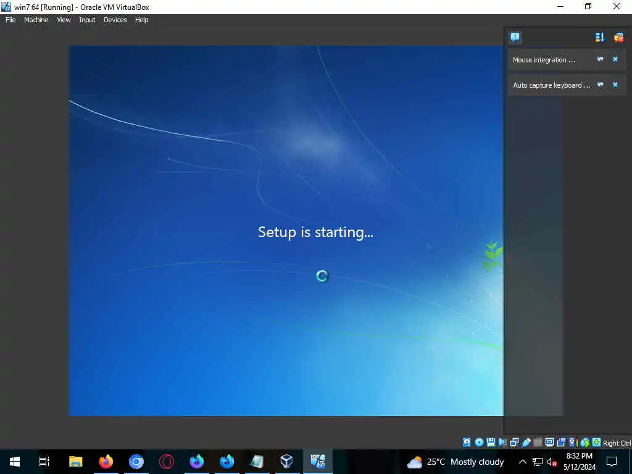Close the Auto capture keyboard notification
The height and width of the screenshot is (474, 632).
pos(615,85)
